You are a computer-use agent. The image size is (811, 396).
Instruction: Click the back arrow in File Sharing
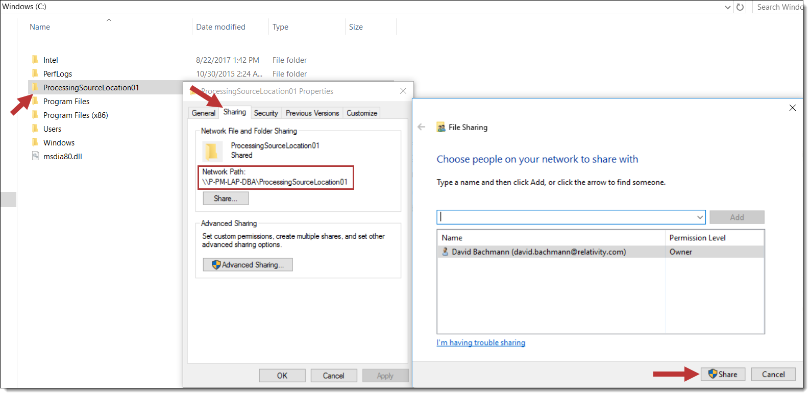422,127
